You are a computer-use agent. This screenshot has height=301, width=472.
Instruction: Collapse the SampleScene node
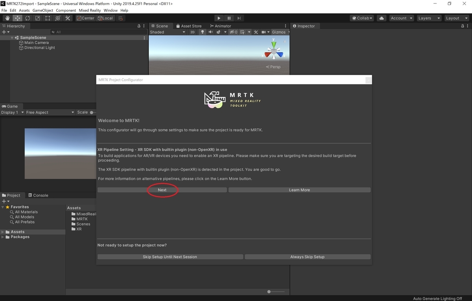click(x=12, y=38)
